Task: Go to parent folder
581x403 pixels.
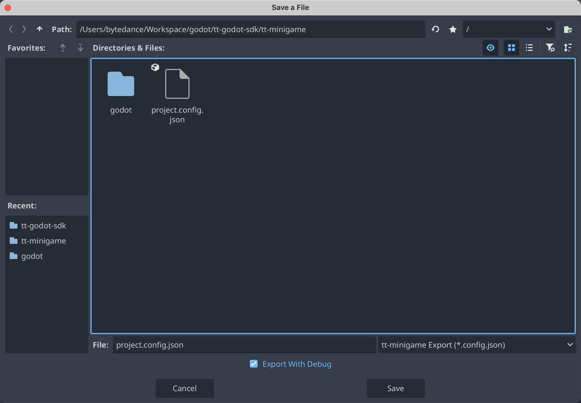Action: pyautogui.click(x=40, y=29)
